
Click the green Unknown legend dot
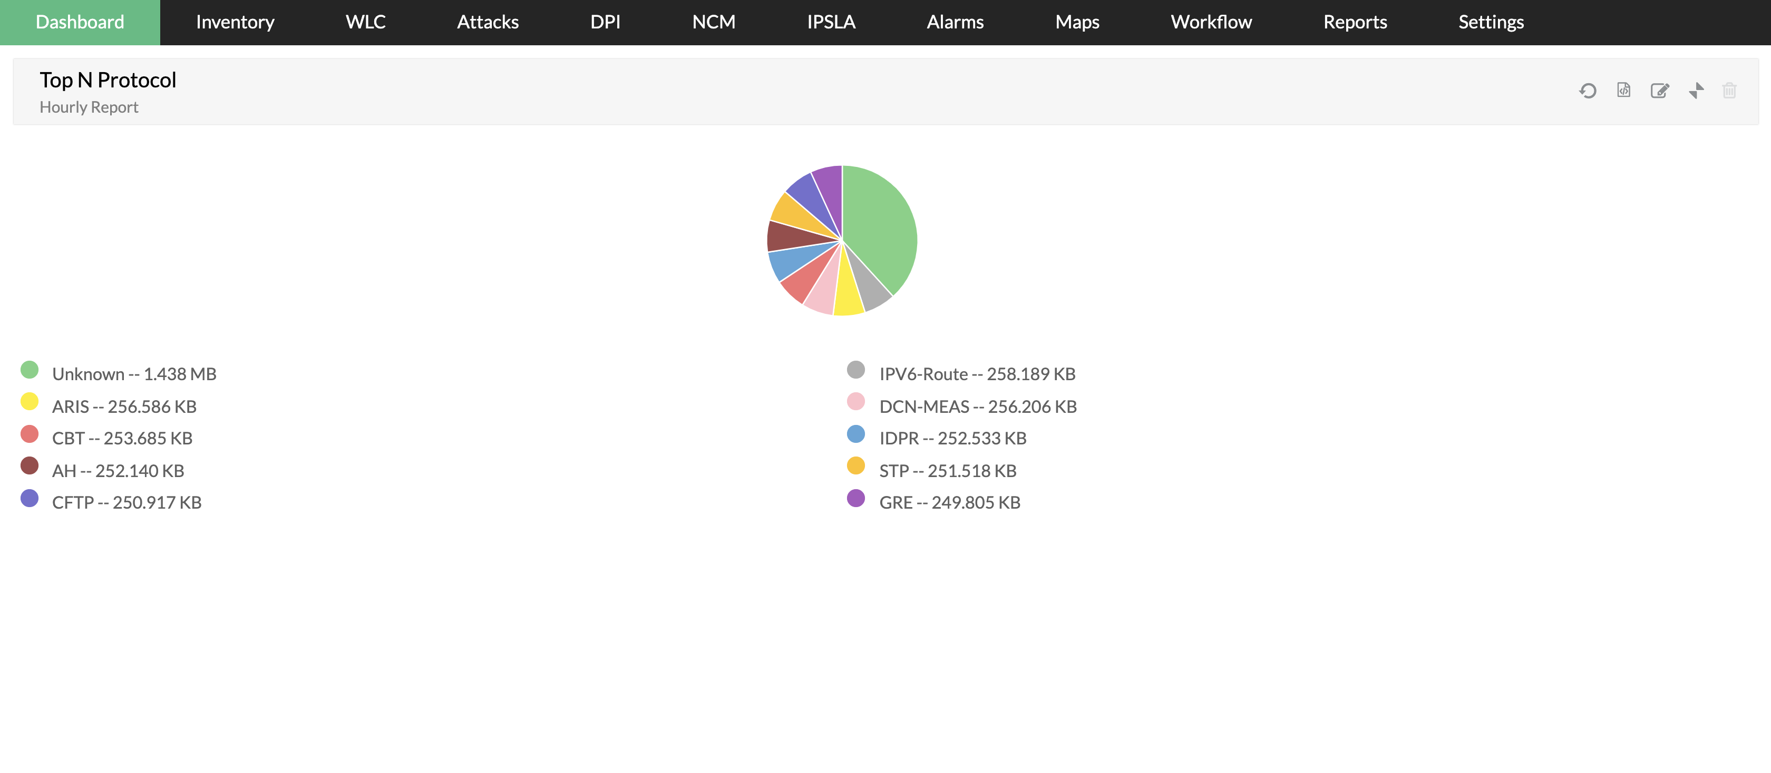(x=30, y=370)
